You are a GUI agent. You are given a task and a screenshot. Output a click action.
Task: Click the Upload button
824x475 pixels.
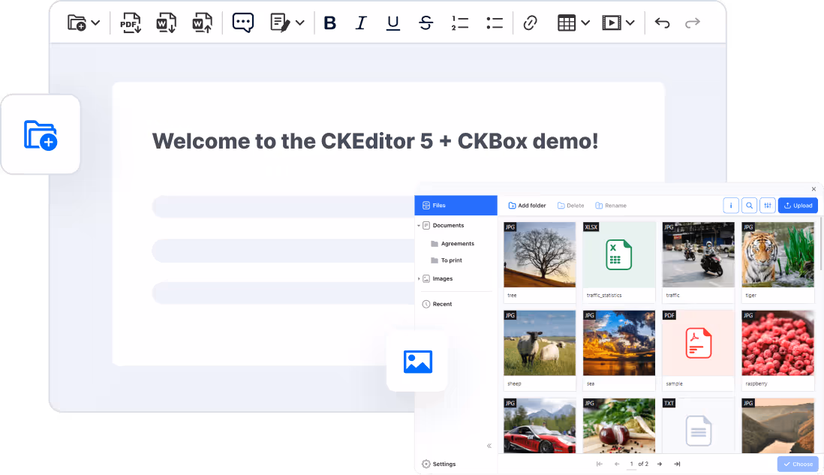798,206
